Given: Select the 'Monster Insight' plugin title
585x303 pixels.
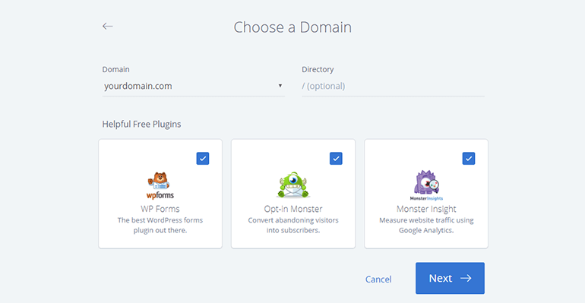Looking at the screenshot, I should pos(426,209).
